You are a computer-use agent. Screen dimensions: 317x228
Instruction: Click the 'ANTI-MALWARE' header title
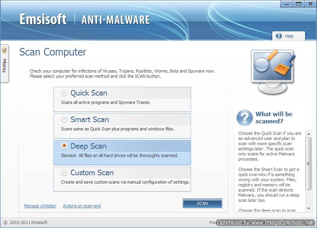pos(116,20)
